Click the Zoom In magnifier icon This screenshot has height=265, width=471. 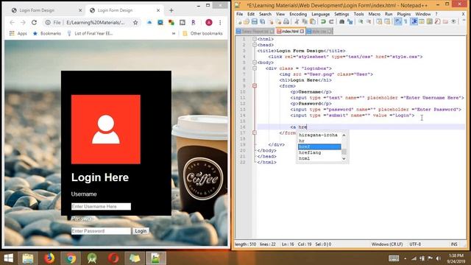pyautogui.click(x=361, y=21)
